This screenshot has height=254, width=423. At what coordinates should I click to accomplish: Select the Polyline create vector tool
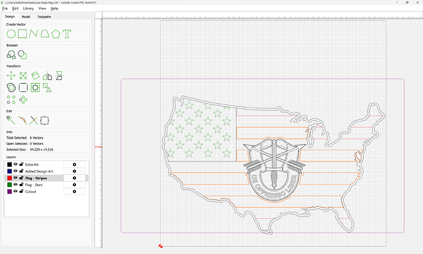coord(33,34)
